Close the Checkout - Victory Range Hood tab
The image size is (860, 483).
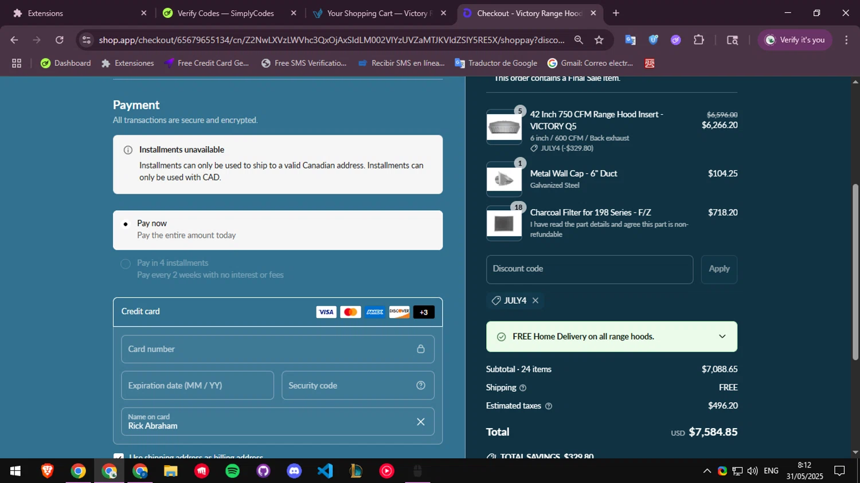(x=593, y=13)
